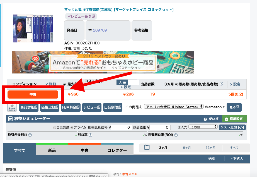The height and width of the screenshot is (177, 257).
Task: Click help icon next to 税引き後利益
Action: [30, 135]
